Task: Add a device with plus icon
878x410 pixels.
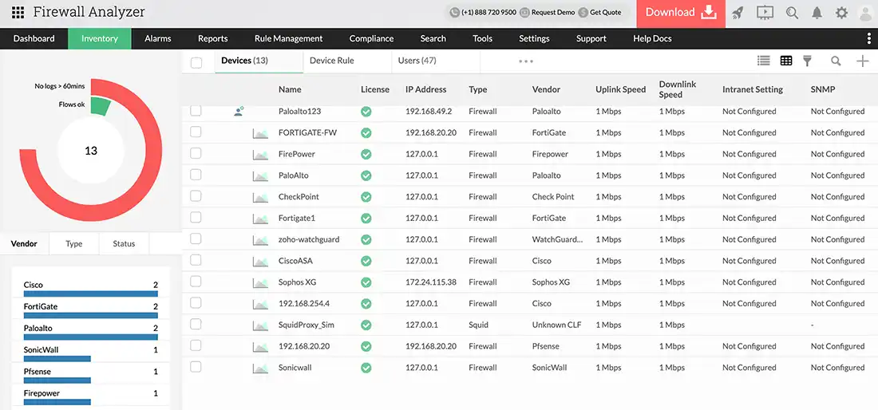Action: 863,61
